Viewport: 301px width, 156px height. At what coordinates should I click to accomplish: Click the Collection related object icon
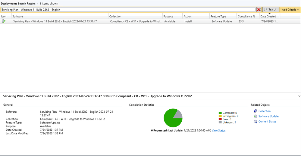click(x=255, y=111)
